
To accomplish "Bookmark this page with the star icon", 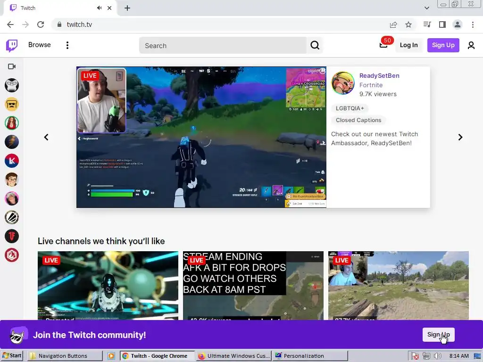I will click(x=408, y=25).
